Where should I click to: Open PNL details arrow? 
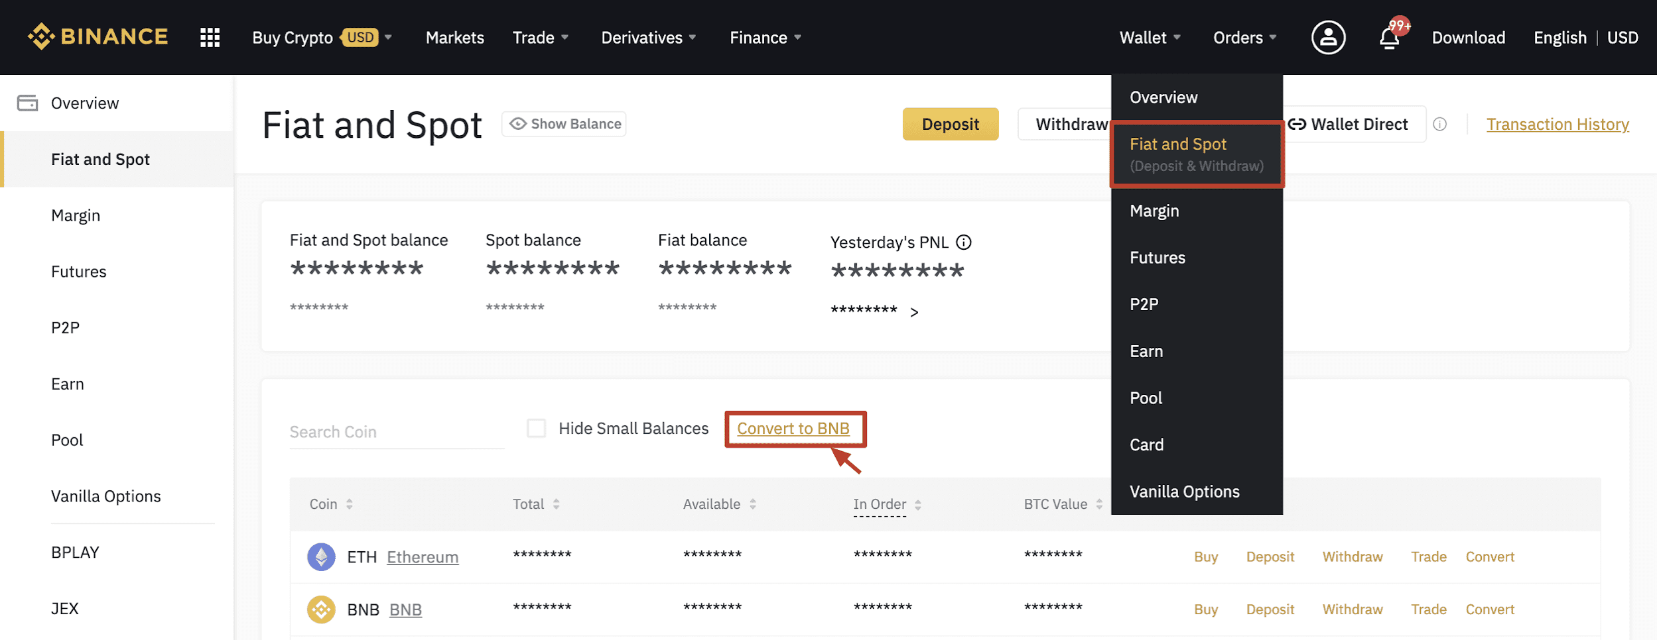[x=914, y=312]
